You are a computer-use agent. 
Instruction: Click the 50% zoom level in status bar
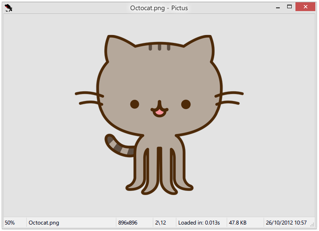pyautogui.click(x=10, y=223)
